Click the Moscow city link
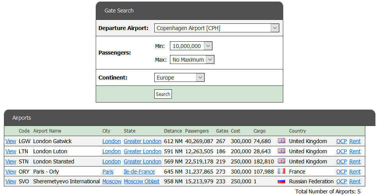377x195 pixels. coord(111,182)
